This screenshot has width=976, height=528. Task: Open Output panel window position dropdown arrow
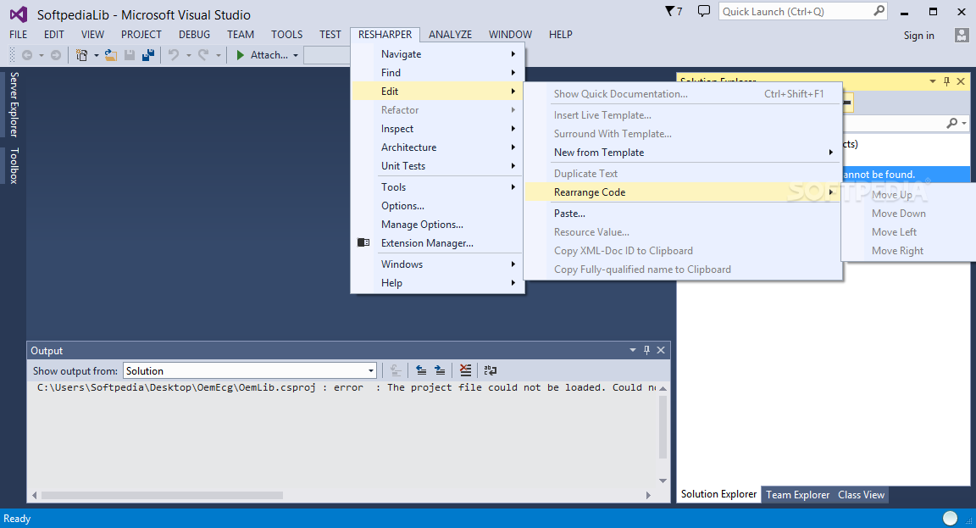(x=632, y=351)
